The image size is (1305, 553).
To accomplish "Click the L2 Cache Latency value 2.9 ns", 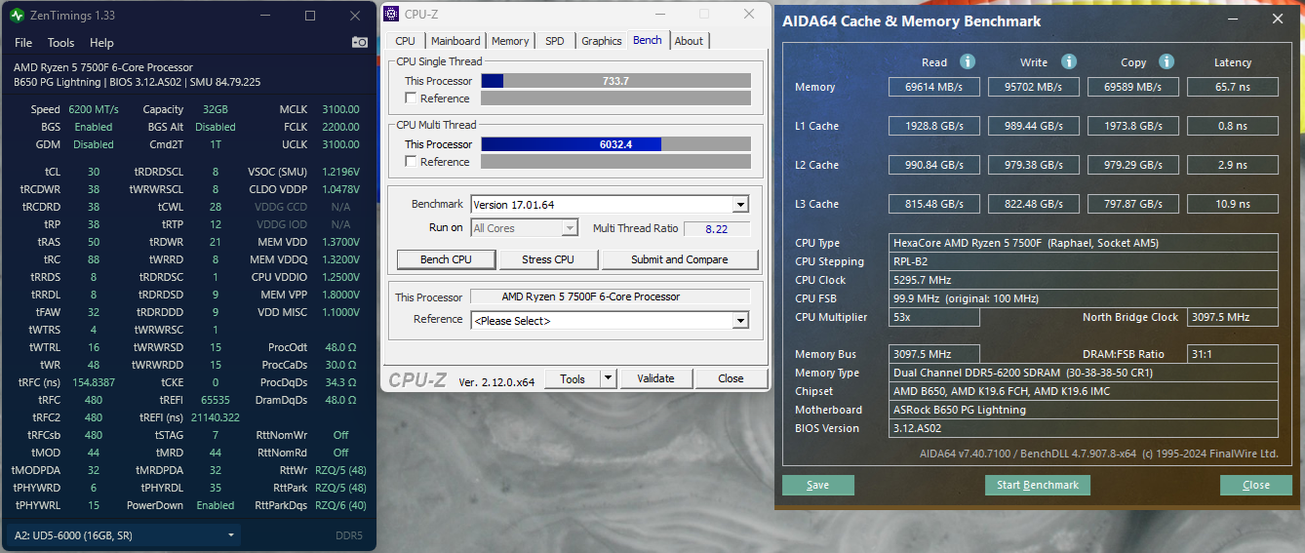I will [x=1233, y=165].
